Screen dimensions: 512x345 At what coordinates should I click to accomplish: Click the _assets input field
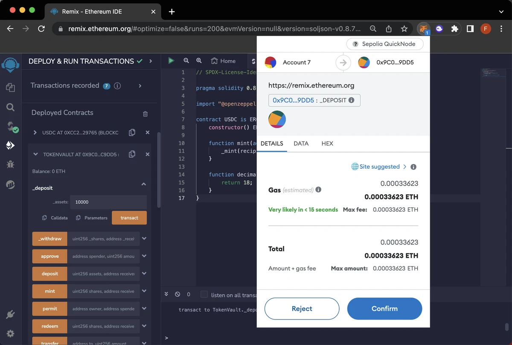click(x=108, y=202)
